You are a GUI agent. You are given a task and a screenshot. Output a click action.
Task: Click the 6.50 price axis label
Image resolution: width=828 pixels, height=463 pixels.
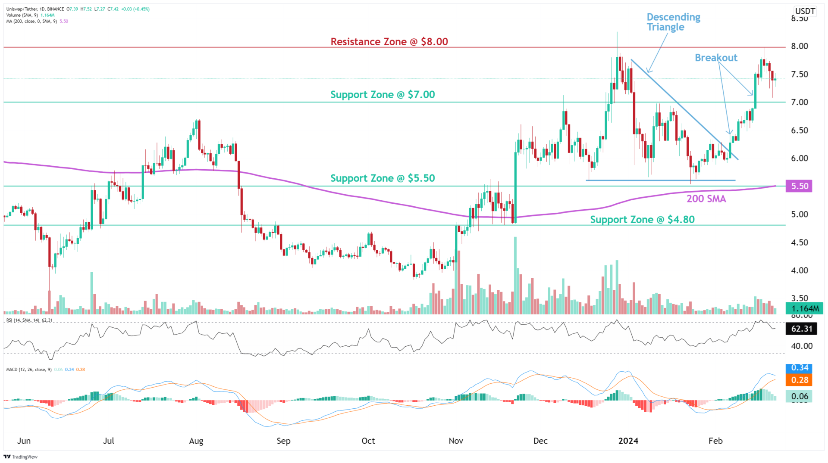coord(800,130)
